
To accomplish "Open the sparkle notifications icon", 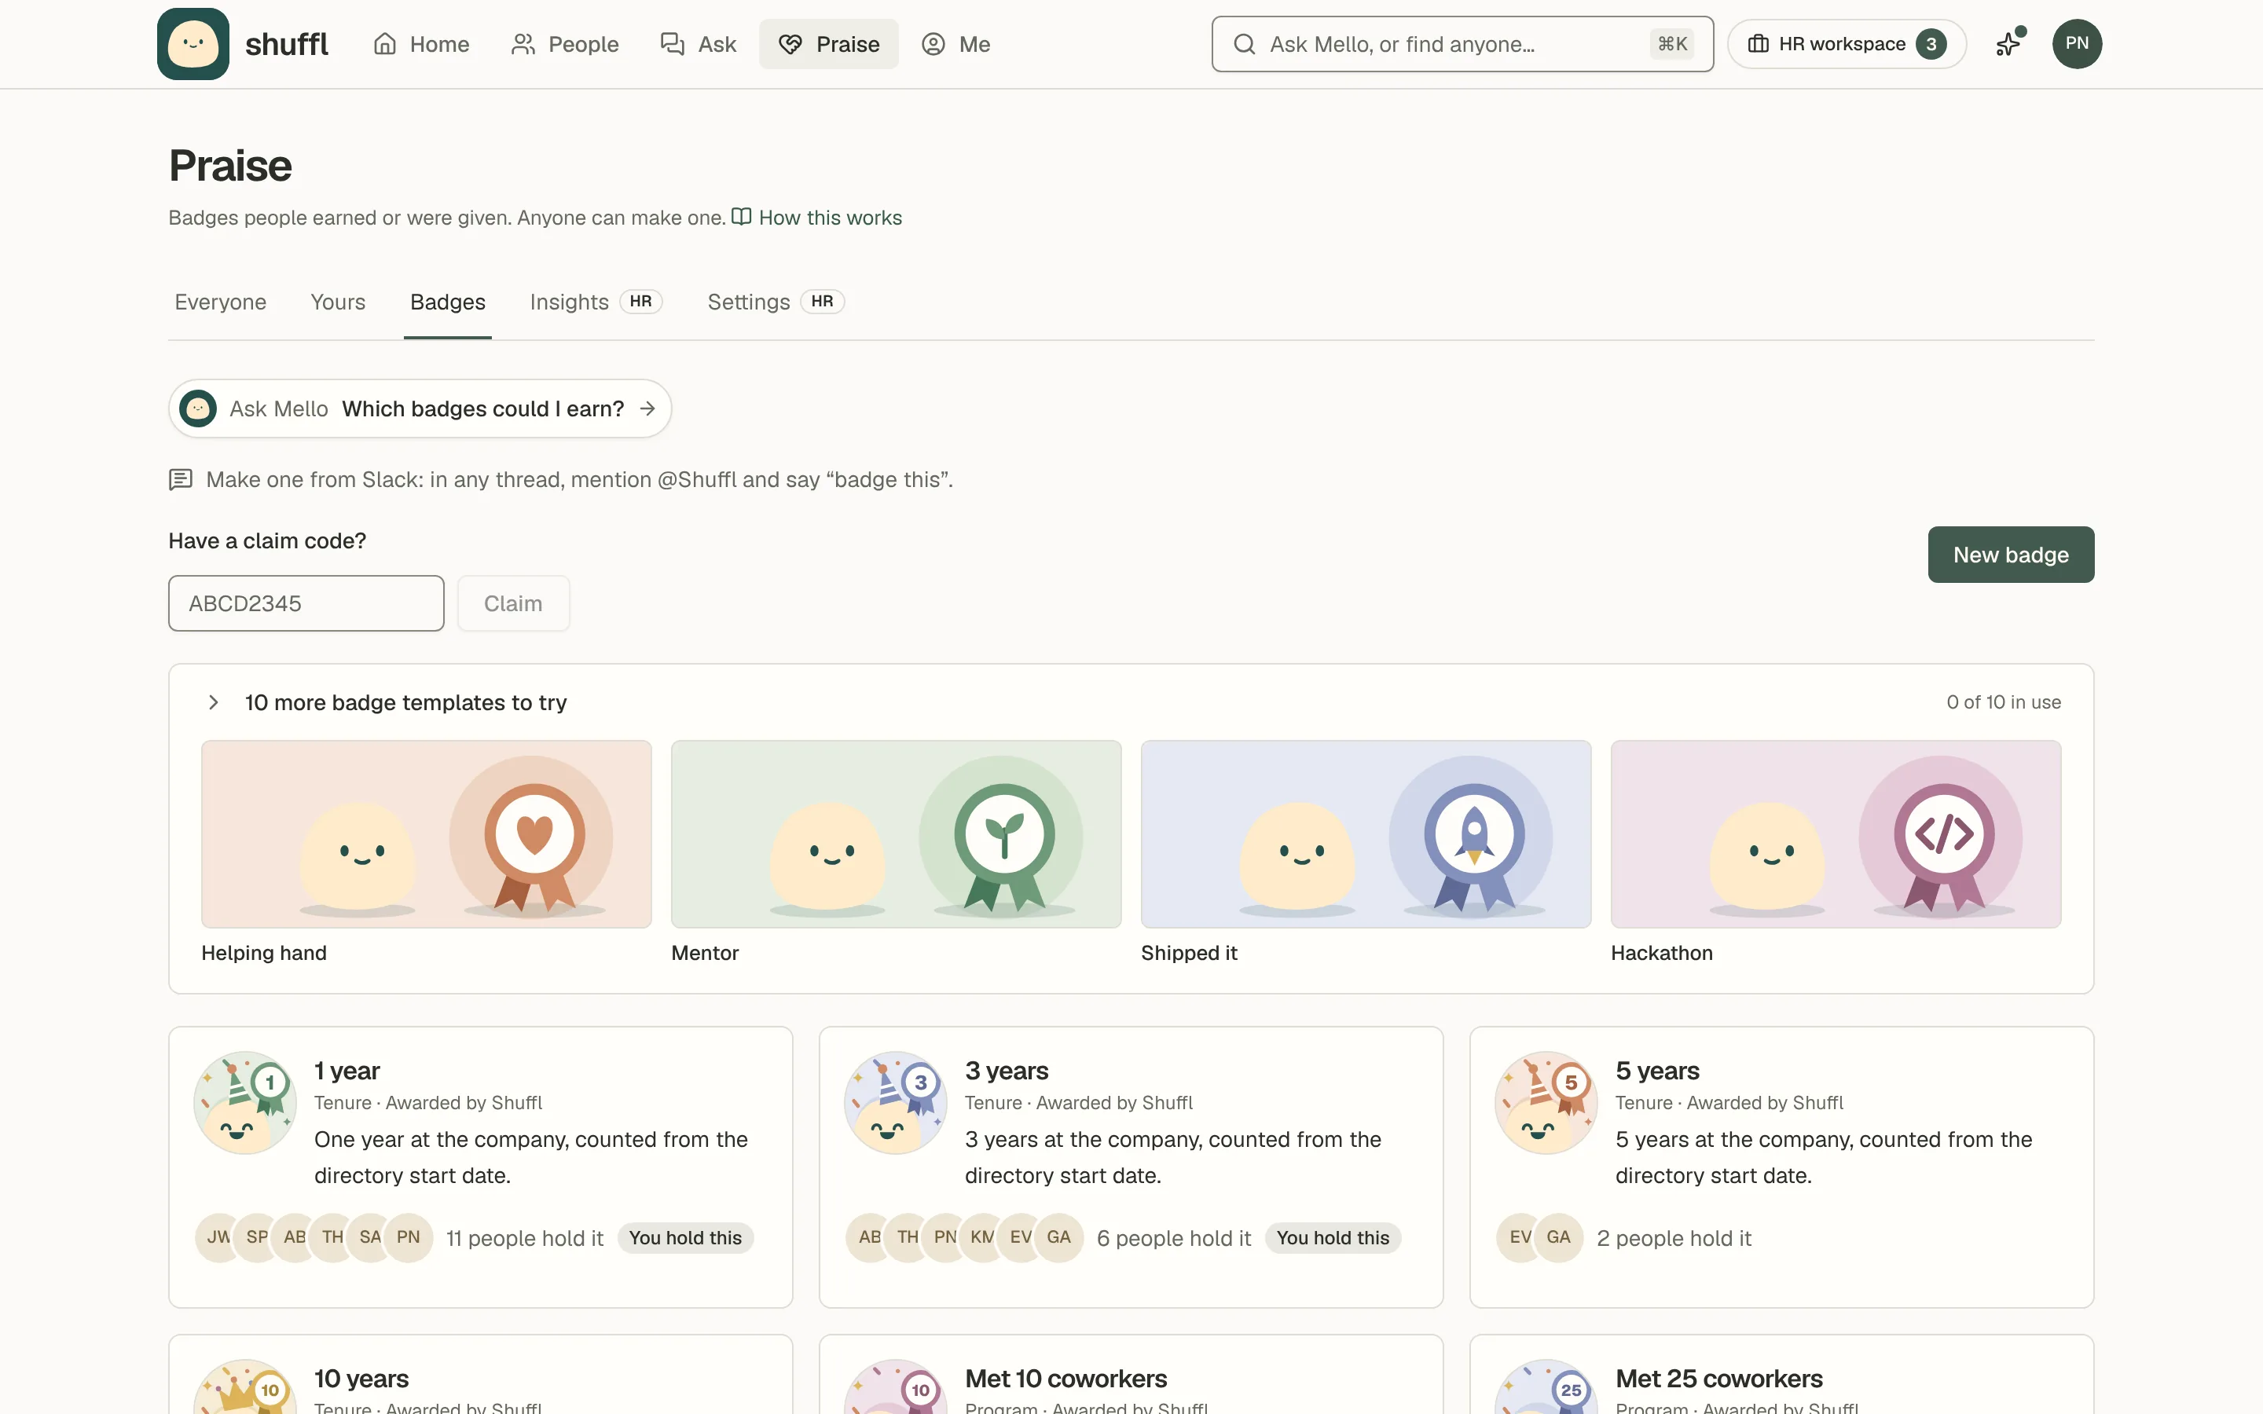I will point(2008,44).
